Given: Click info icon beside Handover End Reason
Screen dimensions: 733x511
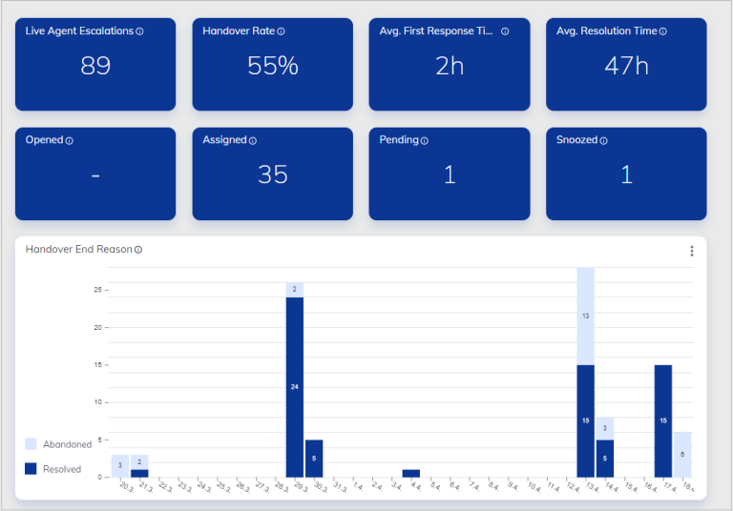Looking at the screenshot, I should click(138, 250).
